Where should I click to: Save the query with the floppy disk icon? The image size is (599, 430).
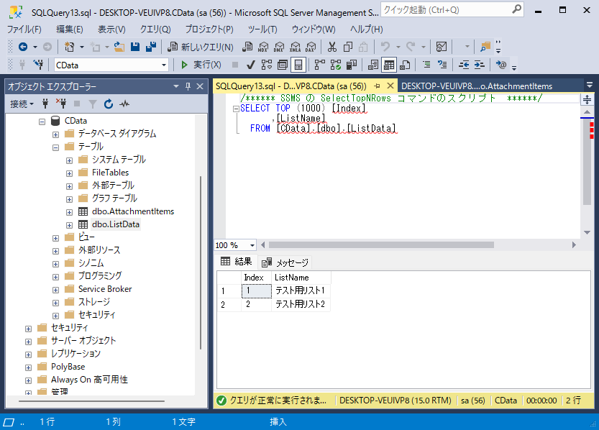pyautogui.click(x=135, y=47)
